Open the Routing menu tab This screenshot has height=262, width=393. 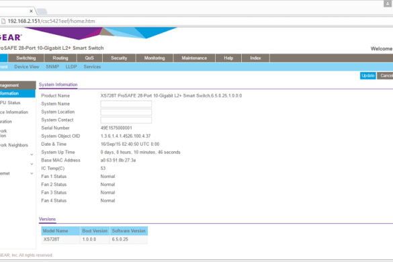click(60, 58)
